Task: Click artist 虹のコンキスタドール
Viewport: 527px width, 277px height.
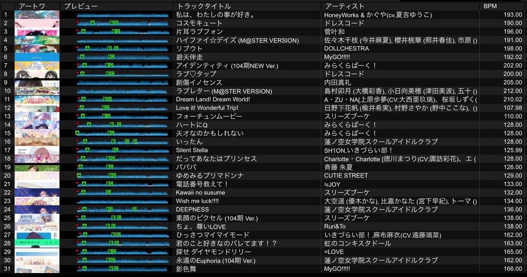Action: [x=357, y=243]
